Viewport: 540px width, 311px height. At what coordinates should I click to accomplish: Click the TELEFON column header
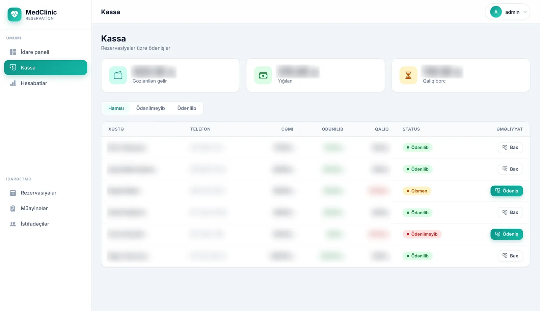pyautogui.click(x=200, y=129)
